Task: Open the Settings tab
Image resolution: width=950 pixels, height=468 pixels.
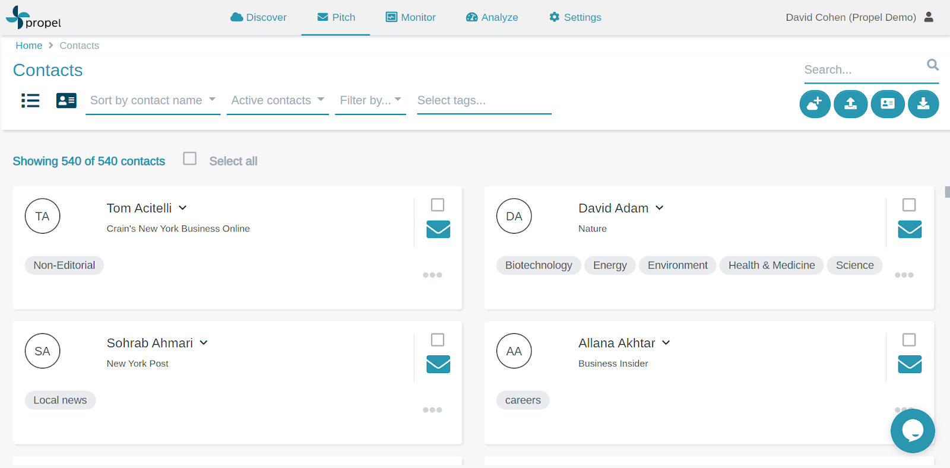Action: pyautogui.click(x=575, y=18)
